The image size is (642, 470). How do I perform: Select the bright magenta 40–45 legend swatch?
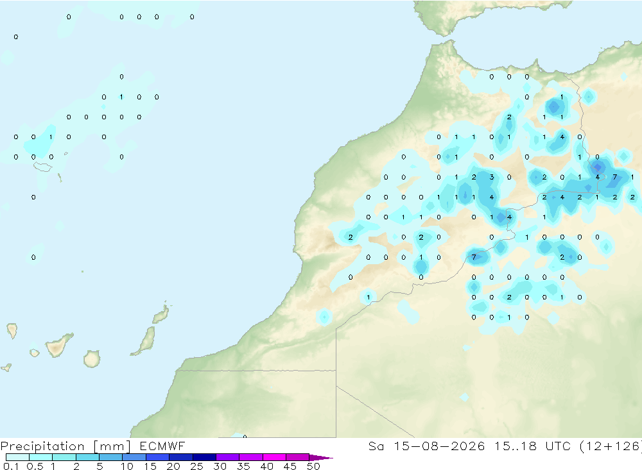pyautogui.click(x=274, y=457)
